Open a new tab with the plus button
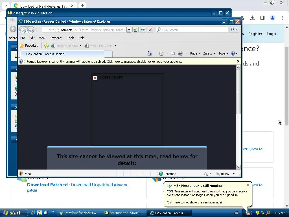289x217 pixels. point(82,6)
